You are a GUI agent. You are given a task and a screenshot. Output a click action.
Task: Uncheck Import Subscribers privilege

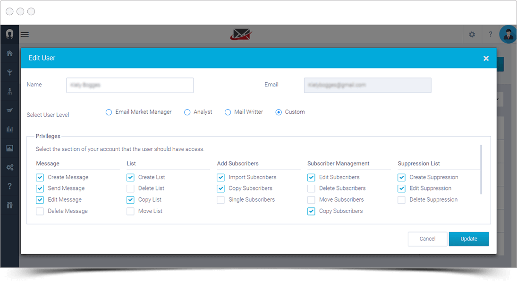(x=220, y=178)
